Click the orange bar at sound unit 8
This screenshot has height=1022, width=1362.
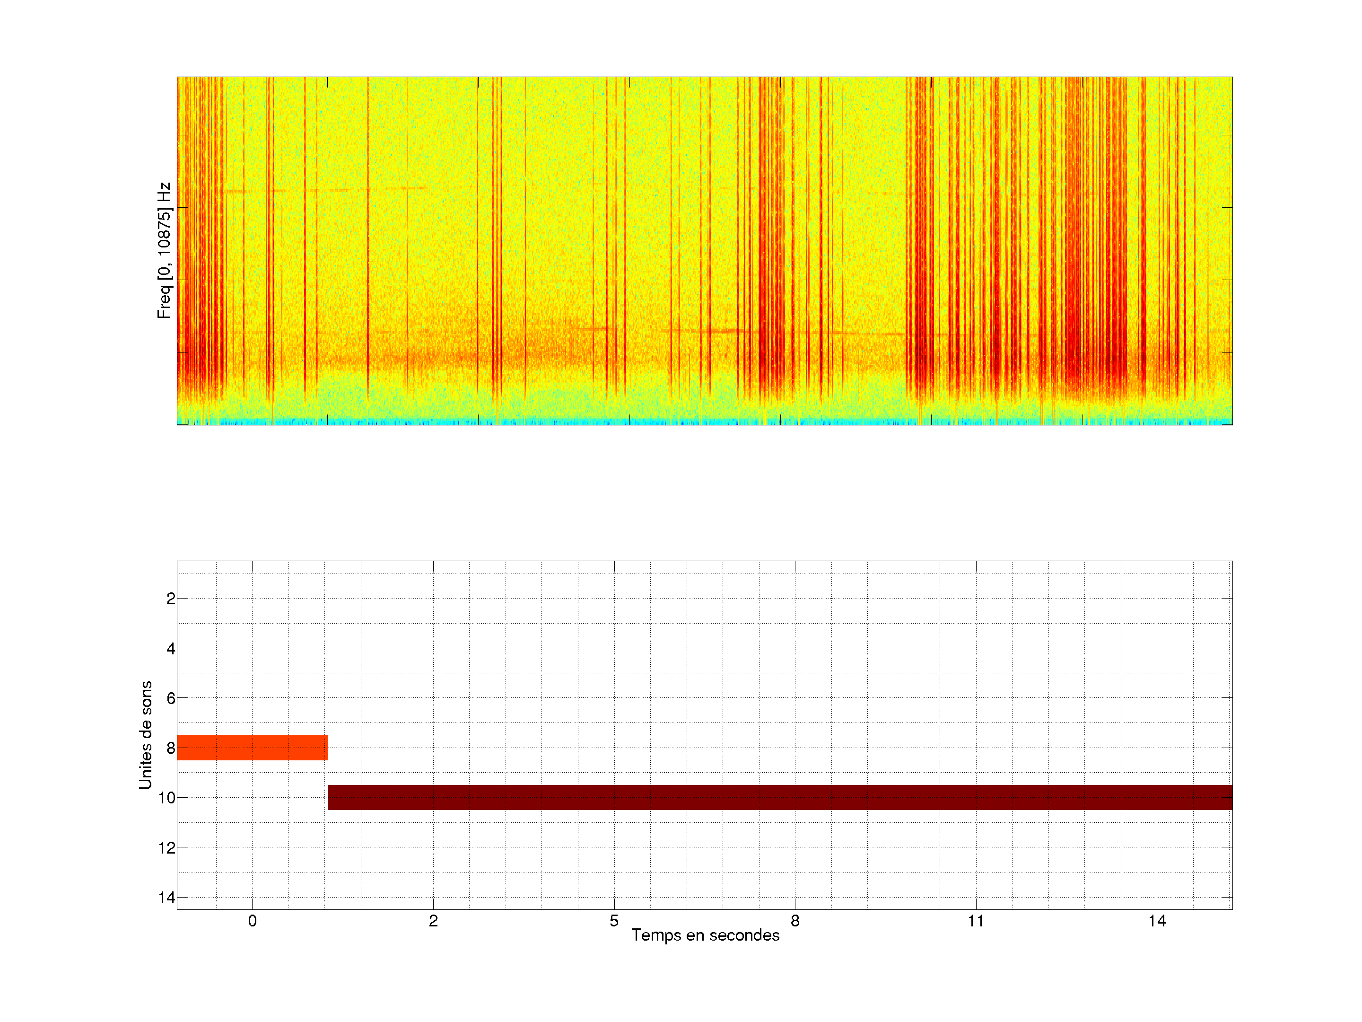coord(252,747)
